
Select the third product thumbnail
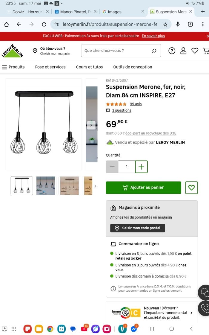69,186
